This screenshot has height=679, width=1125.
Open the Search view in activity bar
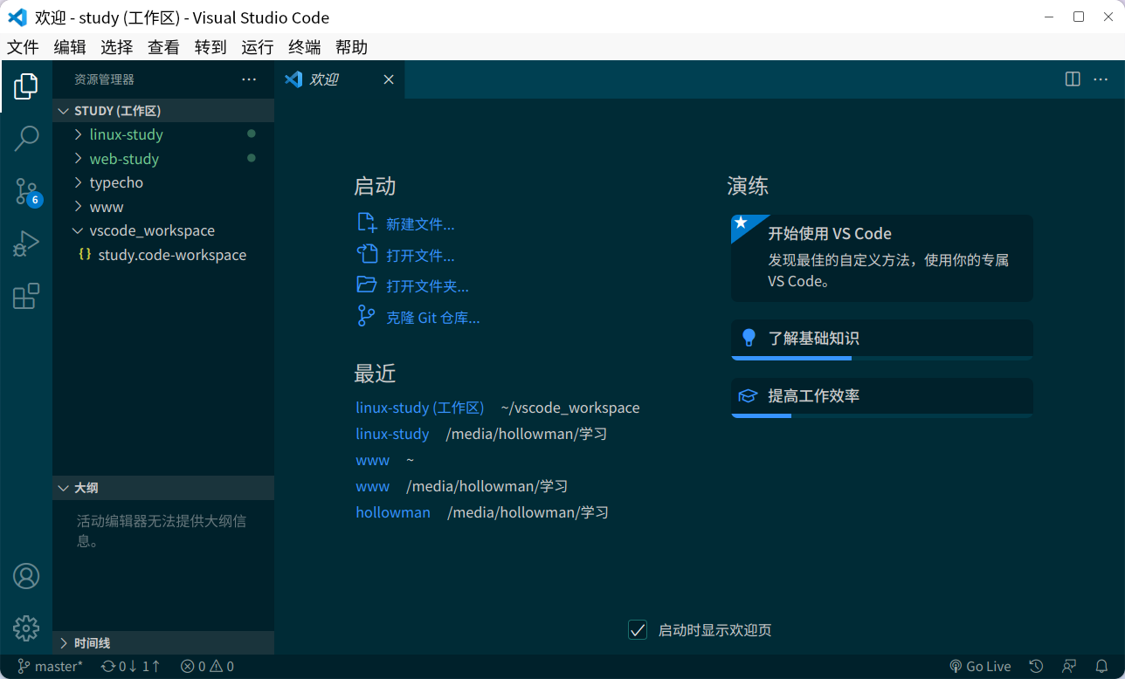pyautogui.click(x=26, y=139)
